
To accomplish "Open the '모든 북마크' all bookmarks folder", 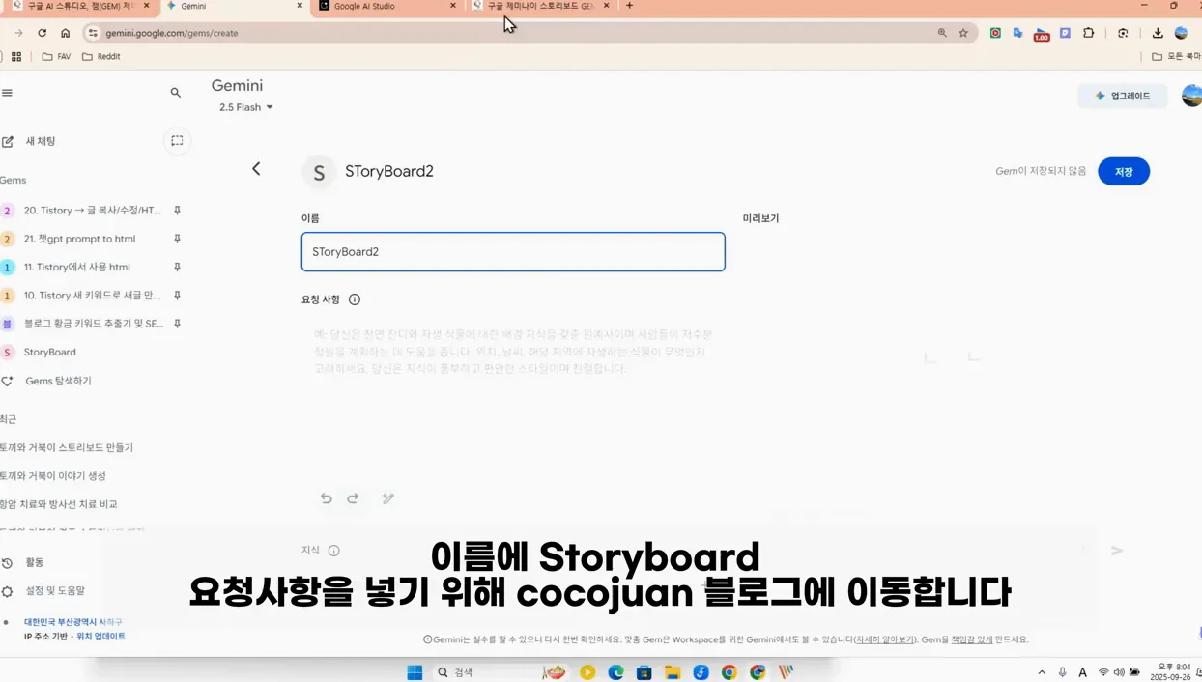I will click(1176, 57).
